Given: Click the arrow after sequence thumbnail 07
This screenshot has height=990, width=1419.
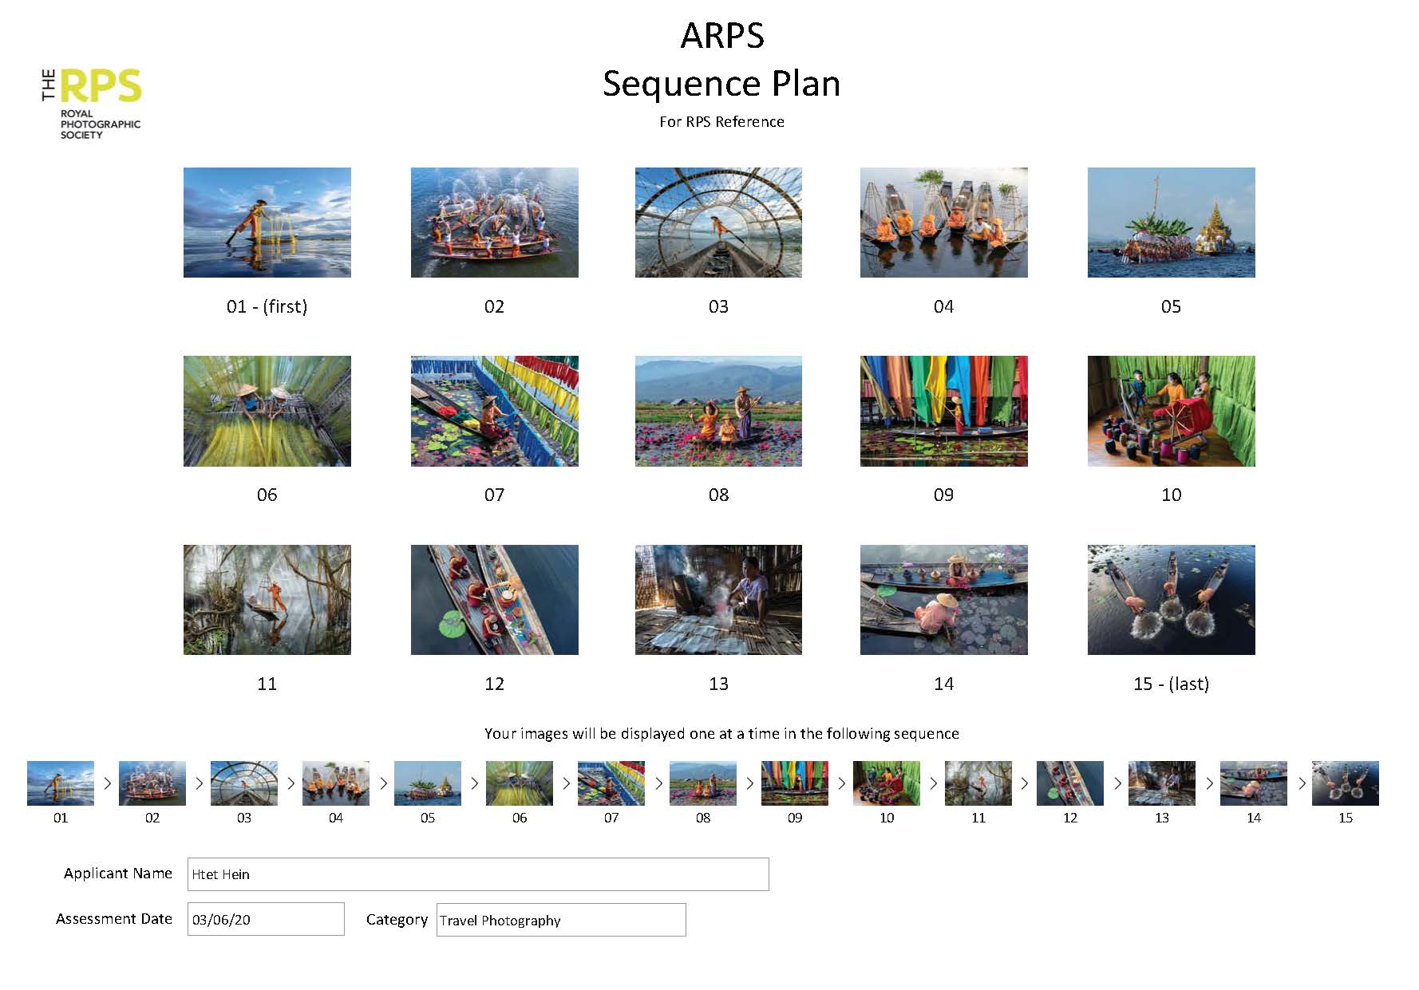Looking at the screenshot, I should [x=658, y=783].
